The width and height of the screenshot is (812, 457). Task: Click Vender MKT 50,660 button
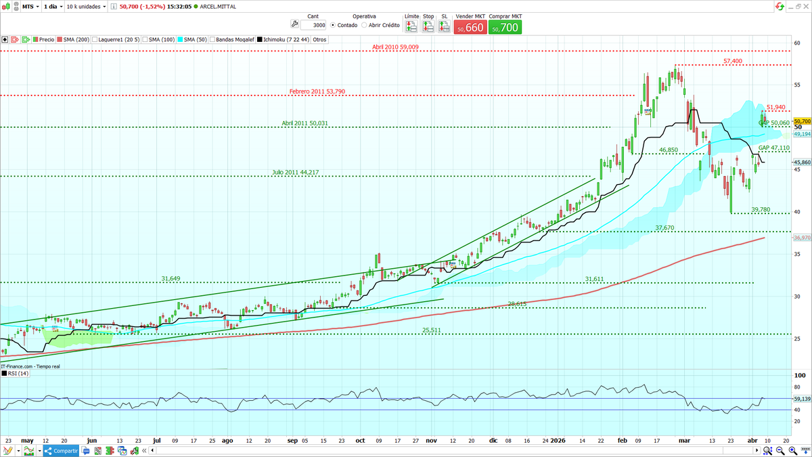pyautogui.click(x=470, y=28)
